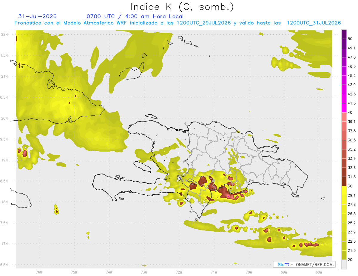Click latitude label "20N"

(x=5, y=118)
